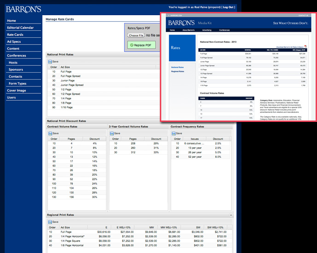The height and width of the screenshot is (253, 317).
Task: Open Regional Rates link in media kit
Action: (x=178, y=71)
